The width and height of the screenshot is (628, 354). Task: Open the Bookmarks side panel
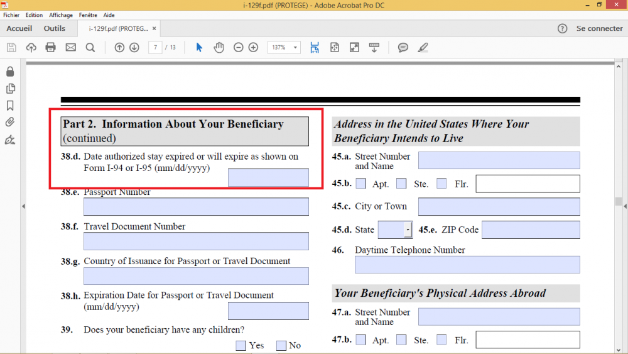(10, 105)
